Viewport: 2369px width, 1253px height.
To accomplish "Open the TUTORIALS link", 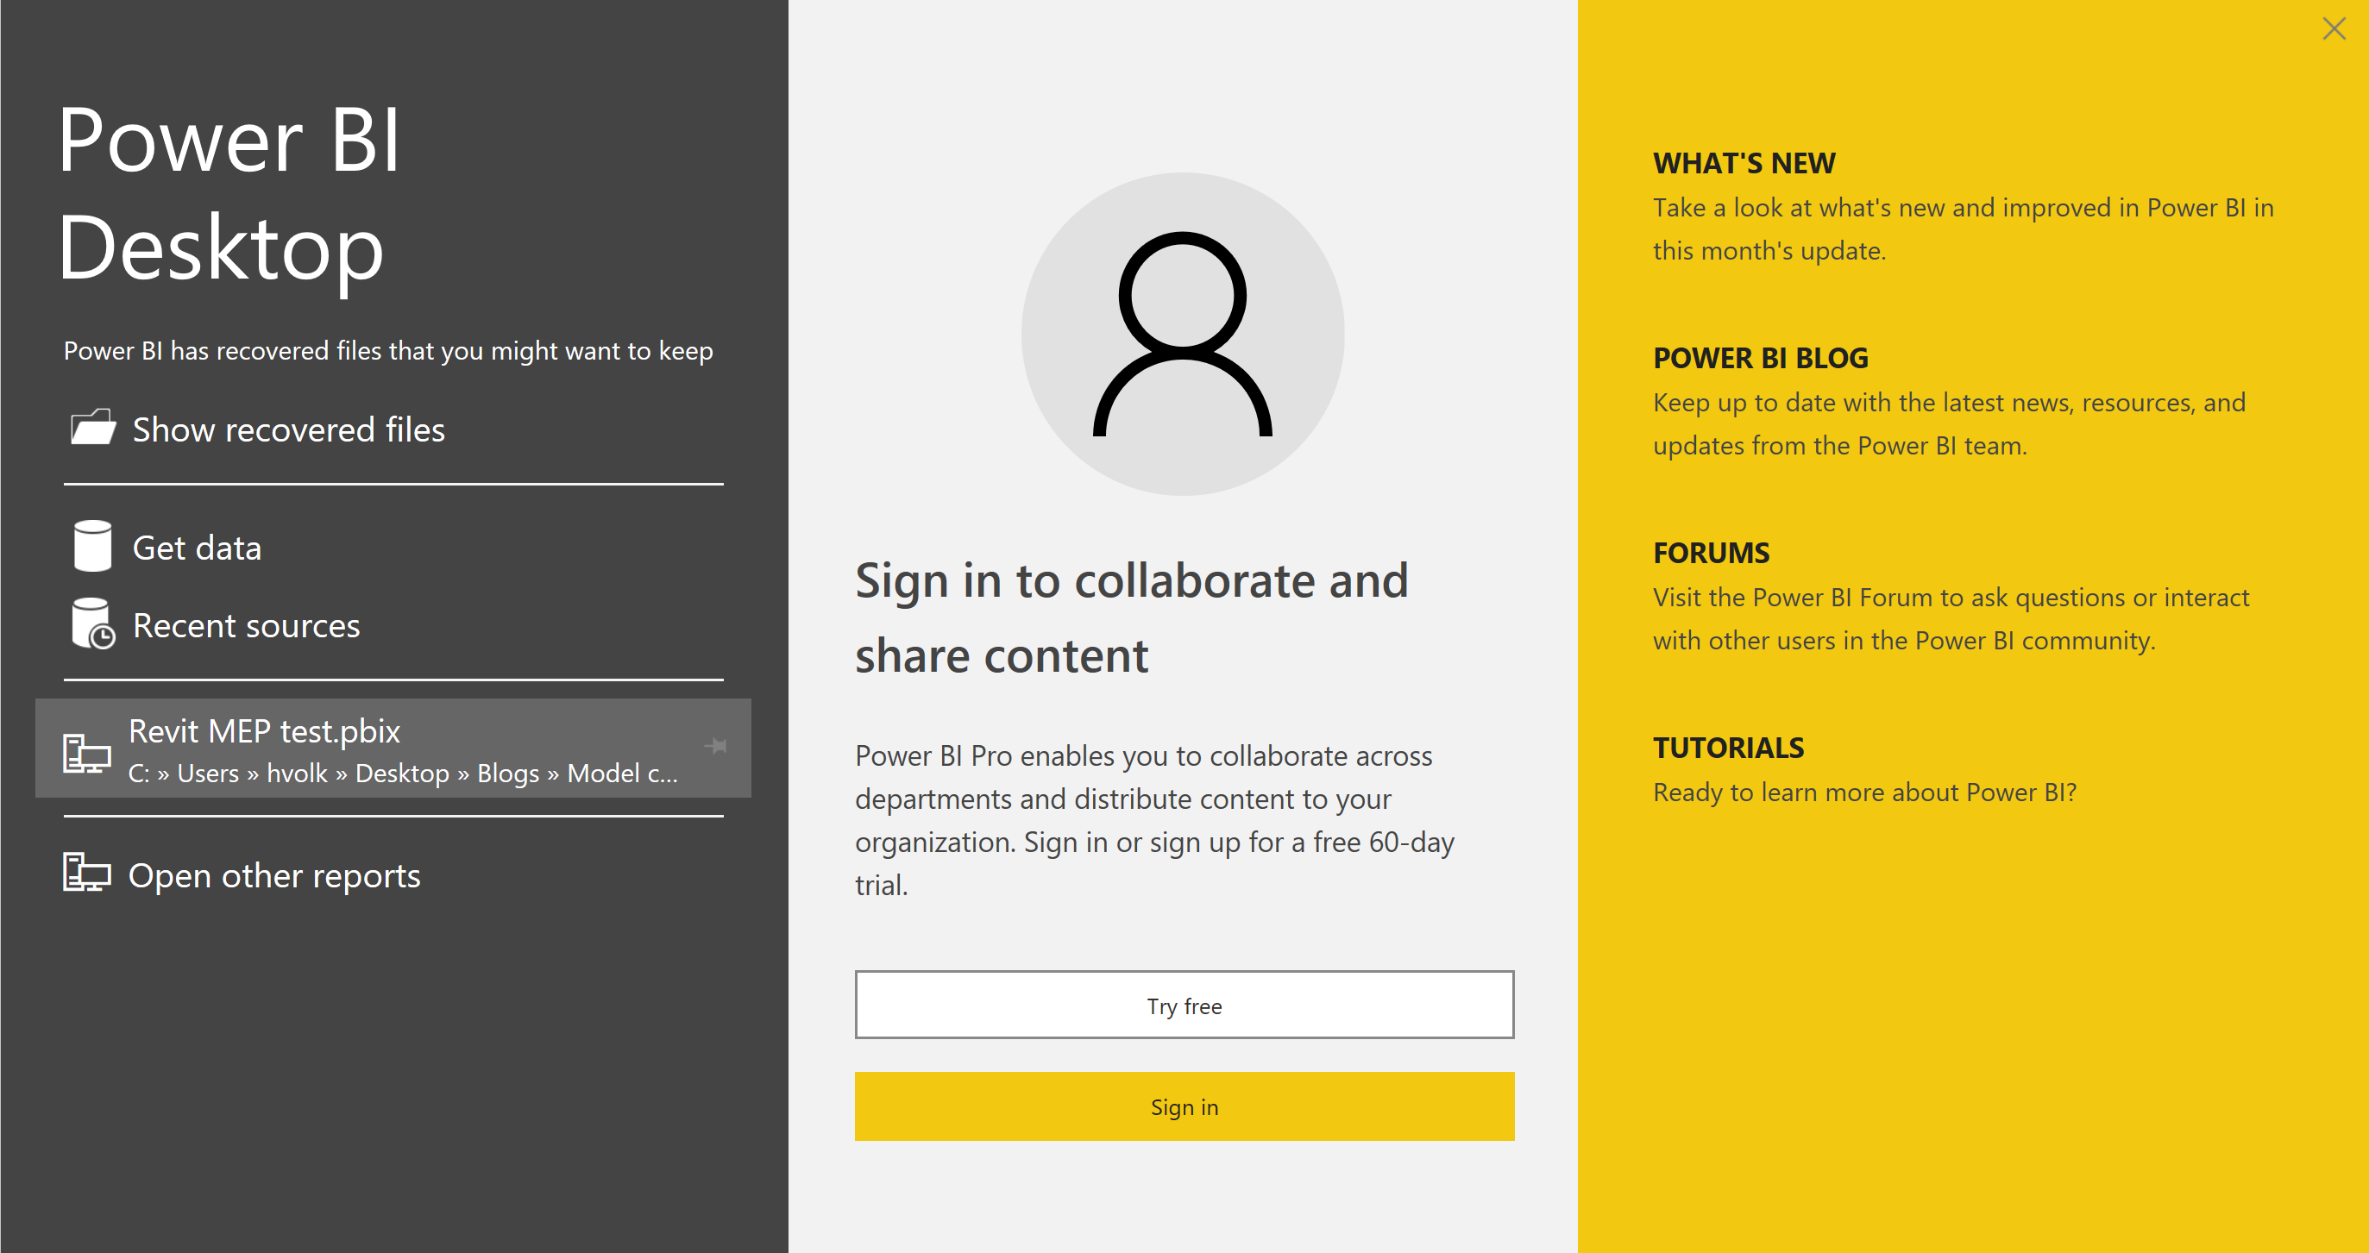I will click(x=1728, y=748).
